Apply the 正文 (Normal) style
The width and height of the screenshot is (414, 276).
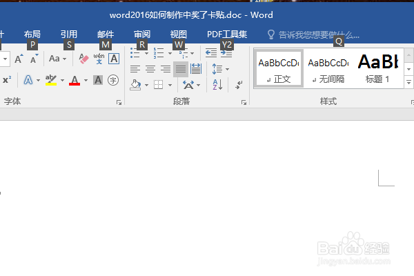(279, 68)
